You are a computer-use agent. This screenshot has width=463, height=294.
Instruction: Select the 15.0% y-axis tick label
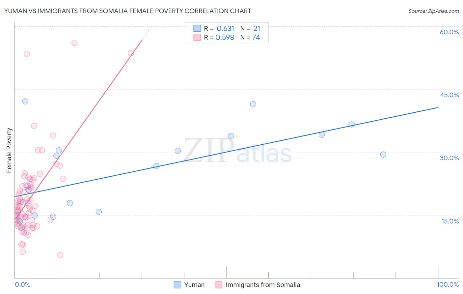tap(450, 221)
